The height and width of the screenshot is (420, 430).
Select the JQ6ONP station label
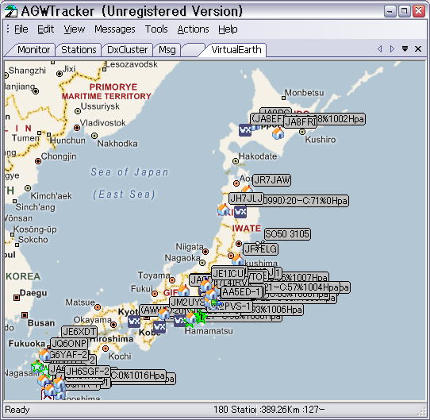69,344
